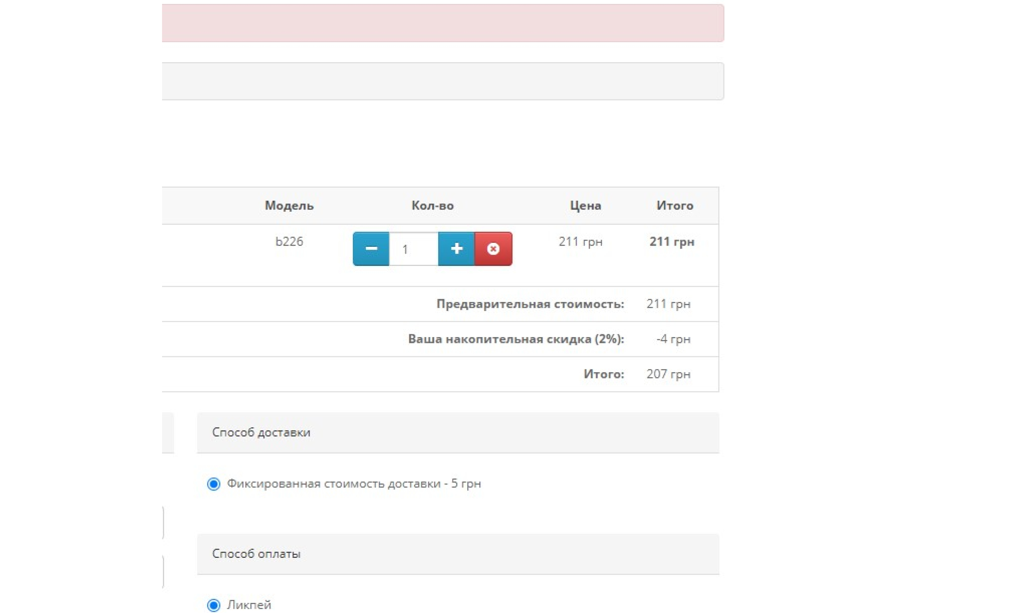1023x613 pixels.
Task: Click the 'Модель' column header
Action: (289, 206)
